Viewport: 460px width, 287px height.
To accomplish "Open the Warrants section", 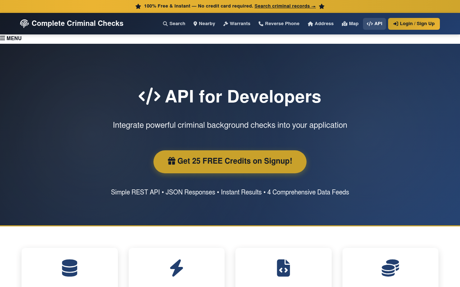I will [x=237, y=24].
